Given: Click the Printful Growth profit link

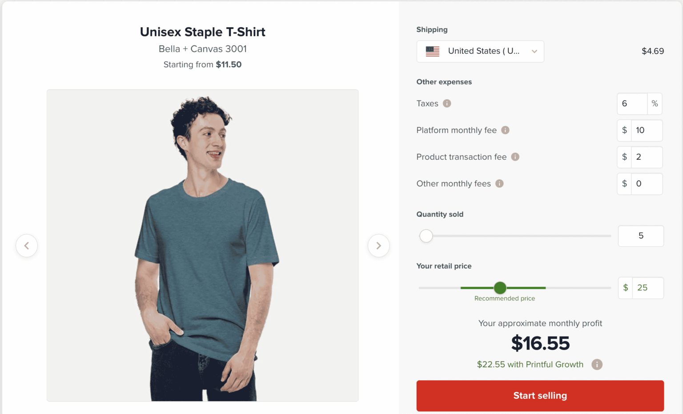Looking at the screenshot, I should coord(530,365).
